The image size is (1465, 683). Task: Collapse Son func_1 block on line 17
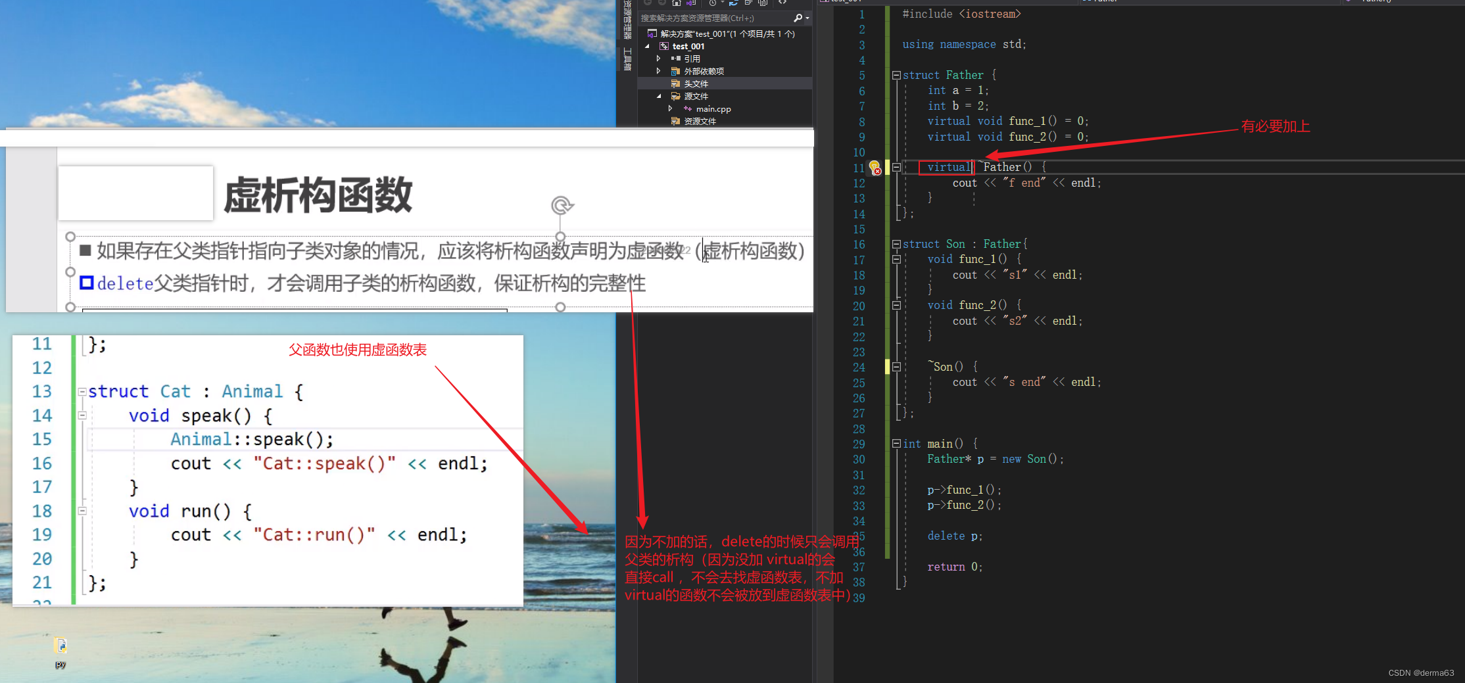click(x=896, y=260)
